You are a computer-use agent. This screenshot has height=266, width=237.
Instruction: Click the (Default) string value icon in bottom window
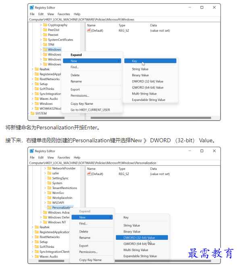tap(89, 174)
